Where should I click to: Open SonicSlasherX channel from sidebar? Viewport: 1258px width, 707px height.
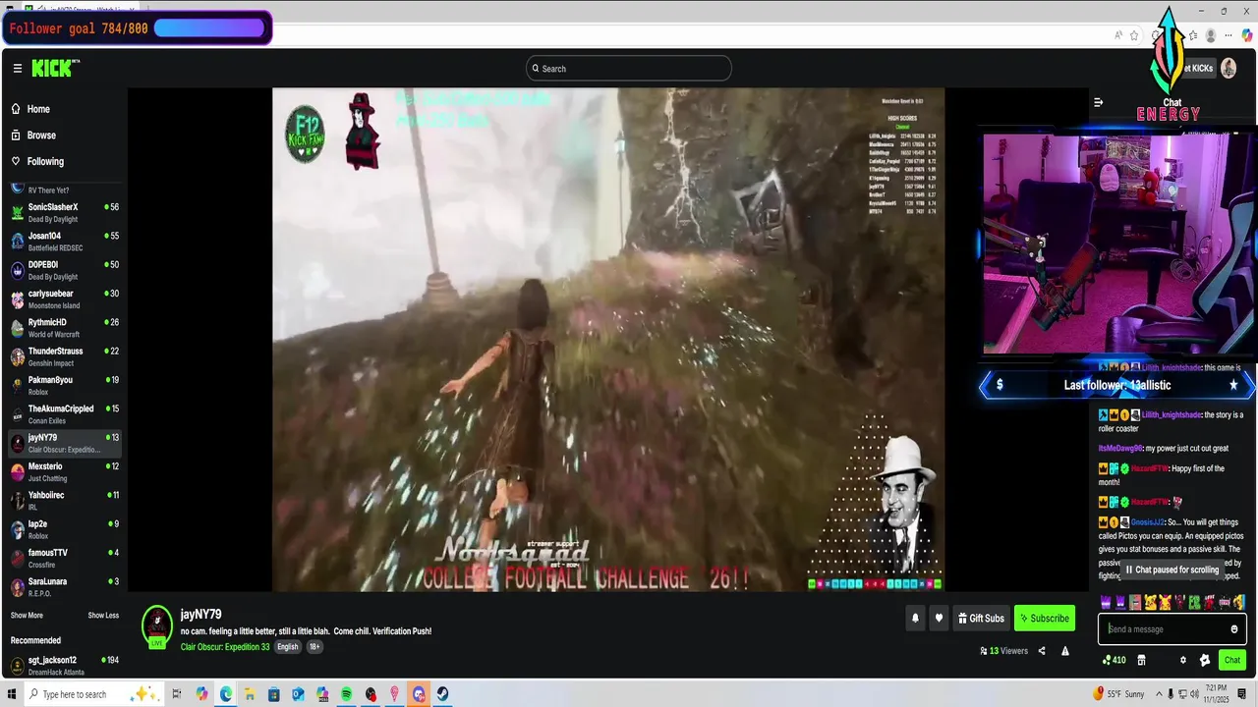(65, 212)
